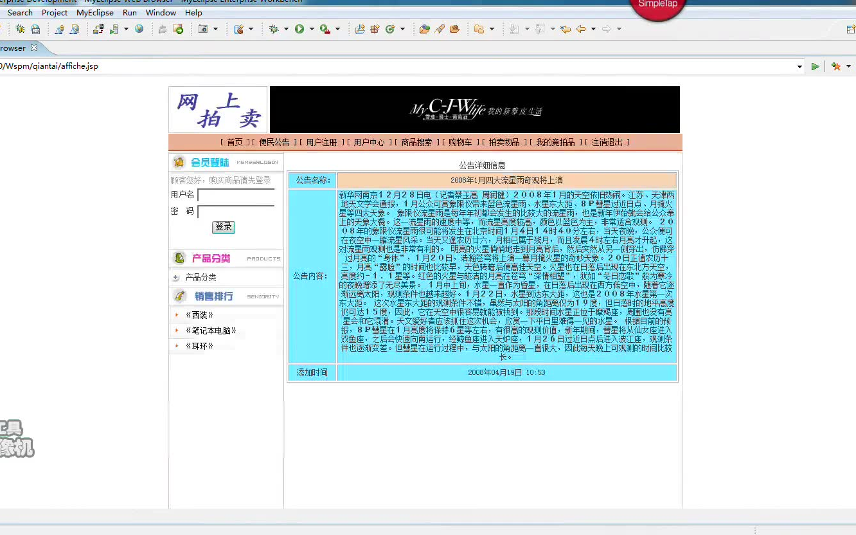Click the Run External Tools icon with red toolbox
Image resolution: width=856 pixels, height=535 pixels.
(325, 29)
